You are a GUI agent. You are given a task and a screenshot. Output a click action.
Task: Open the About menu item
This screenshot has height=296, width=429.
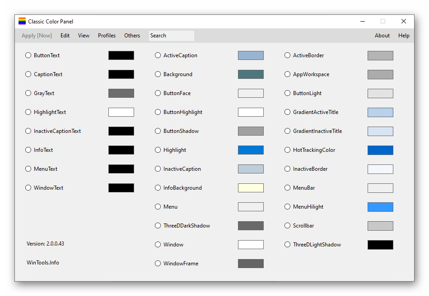(382, 36)
